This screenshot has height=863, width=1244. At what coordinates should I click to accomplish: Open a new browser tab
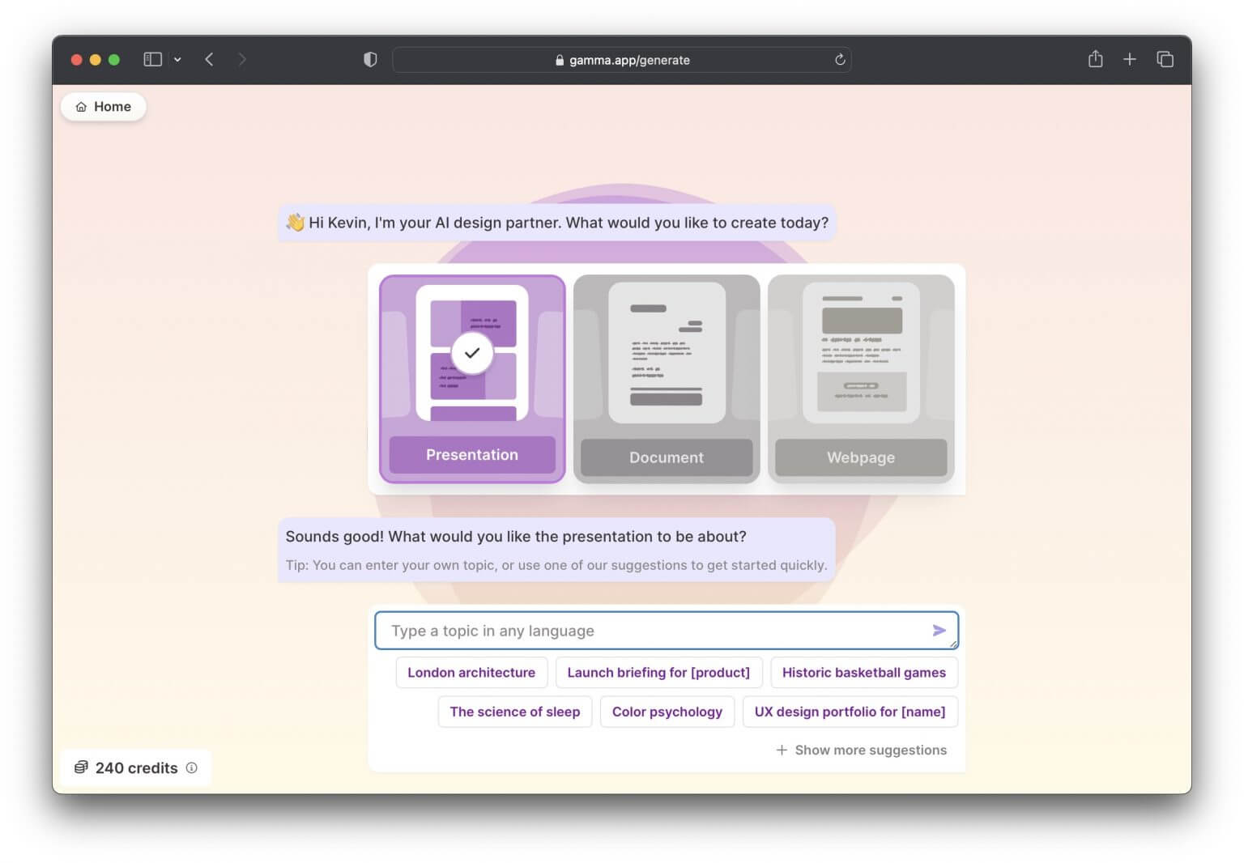[x=1130, y=59]
